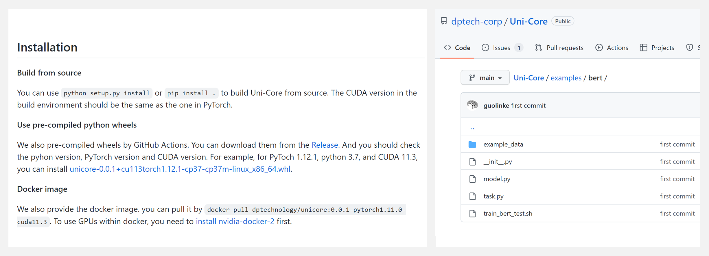Switch to the Issues tab
The width and height of the screenshot is (709, 256).
pyautogui.click(x=502, y=48)
